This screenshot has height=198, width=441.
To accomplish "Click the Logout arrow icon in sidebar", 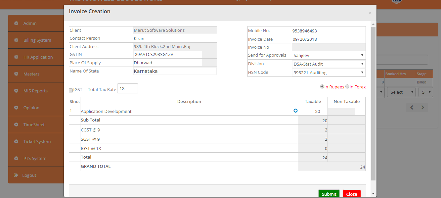I will (16, 175).
